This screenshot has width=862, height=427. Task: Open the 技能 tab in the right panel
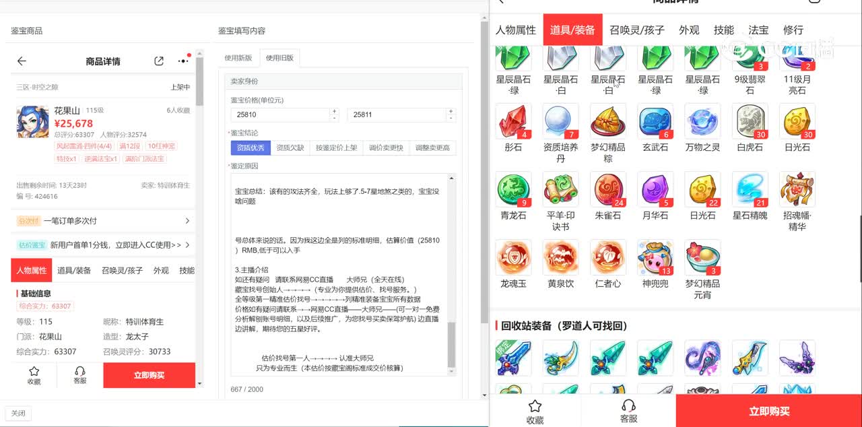point(724,30)
